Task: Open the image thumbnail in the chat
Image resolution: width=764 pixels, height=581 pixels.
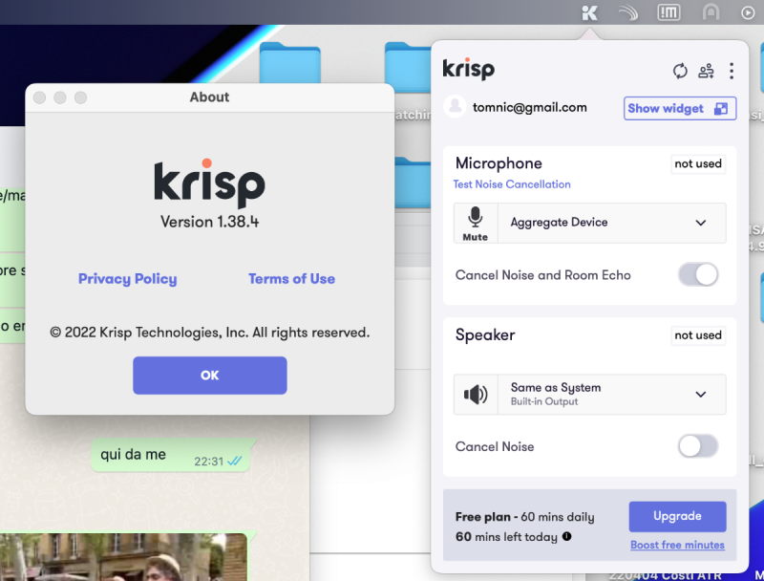Action: [x=124, y=556]
